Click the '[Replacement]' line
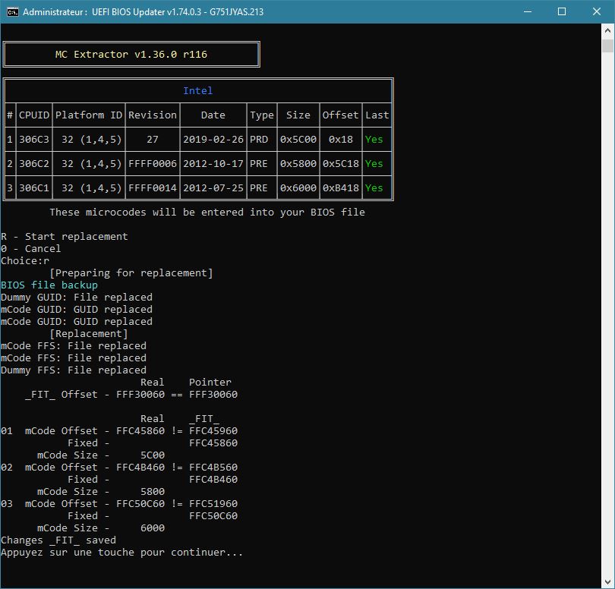The image size is (615, 589). coord(89,334)
